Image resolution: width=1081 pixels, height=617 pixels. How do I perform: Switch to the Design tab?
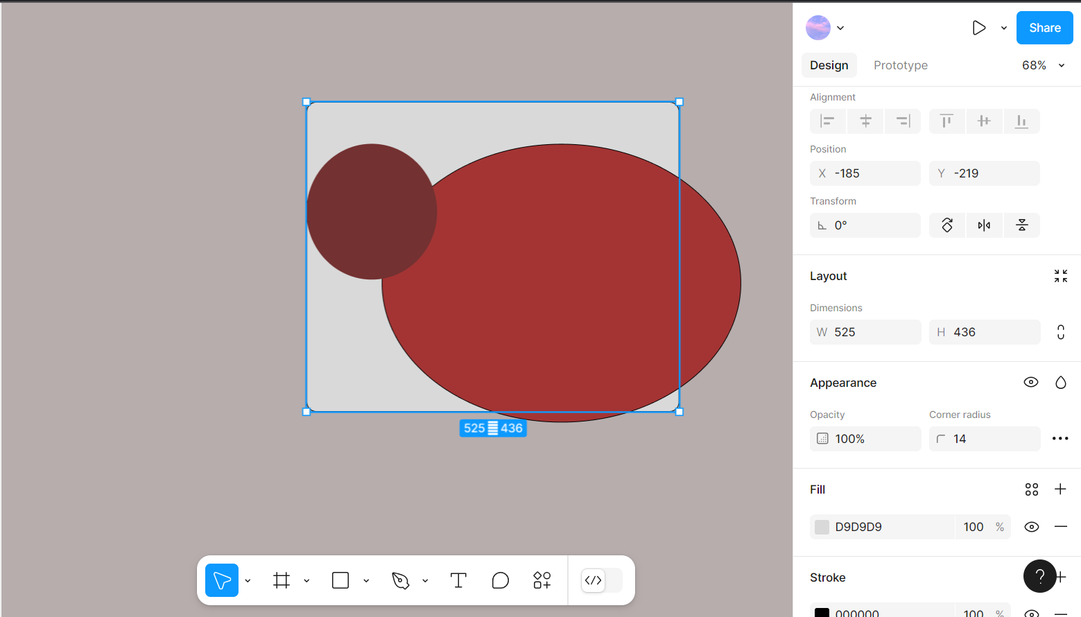tap(829, 65)
